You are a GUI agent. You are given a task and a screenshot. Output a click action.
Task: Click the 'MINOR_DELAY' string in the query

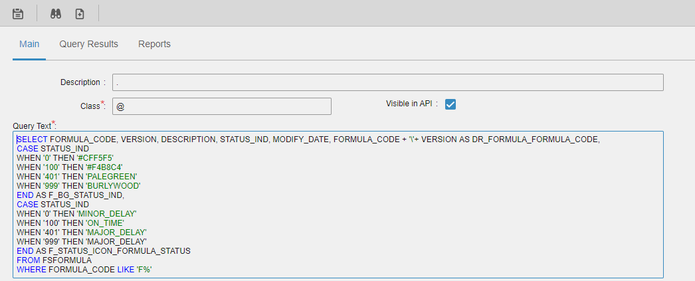(x=107, y=213)
